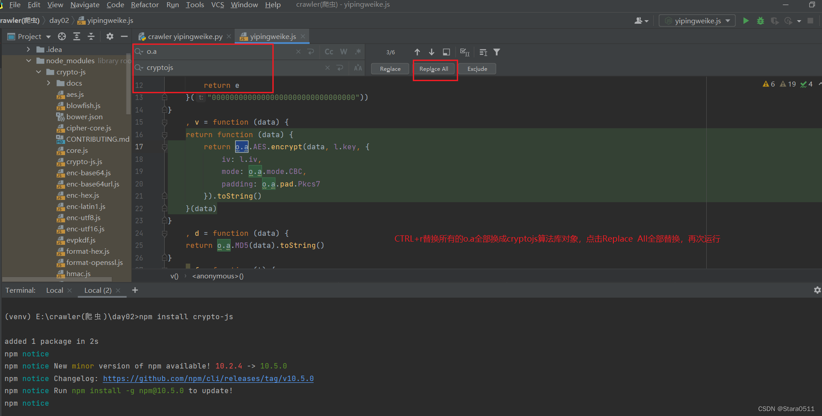Insert new line in replace field icon
Viewport: 822px width, 416px height.
coord(340,68)
